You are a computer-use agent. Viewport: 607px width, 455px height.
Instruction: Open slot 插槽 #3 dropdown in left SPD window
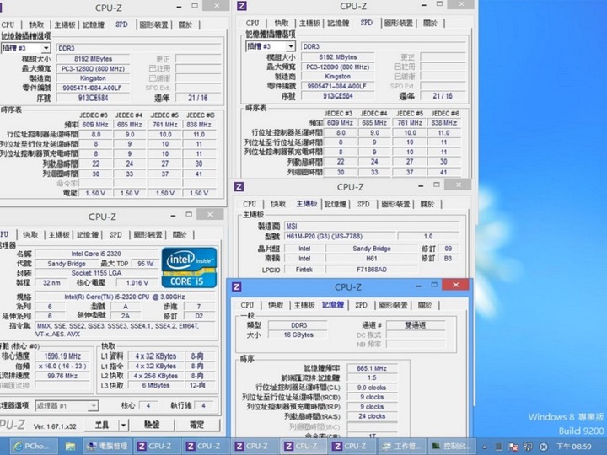pos(46,48)
